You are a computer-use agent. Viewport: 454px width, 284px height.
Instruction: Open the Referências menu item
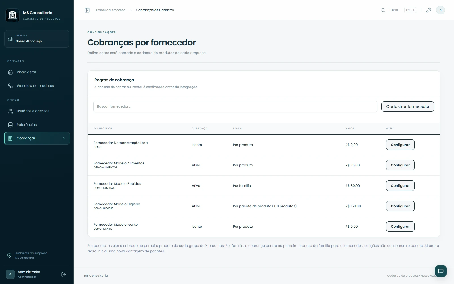[x=37, y=125]
